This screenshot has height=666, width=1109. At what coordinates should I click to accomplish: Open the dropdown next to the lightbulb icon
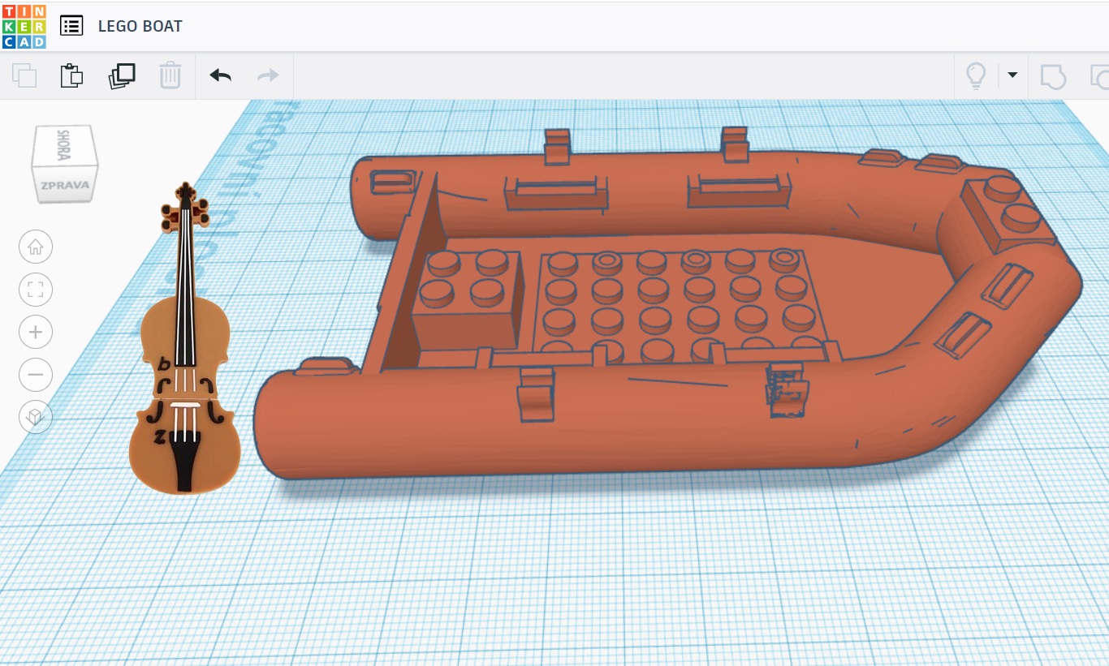coord(1012,74)
